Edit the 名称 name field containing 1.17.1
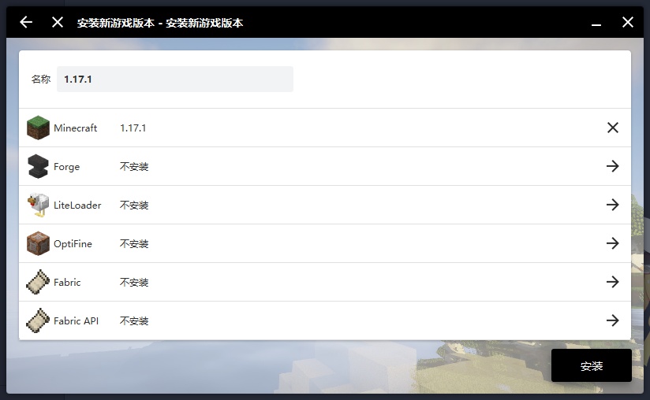 (x=174, y=79)
